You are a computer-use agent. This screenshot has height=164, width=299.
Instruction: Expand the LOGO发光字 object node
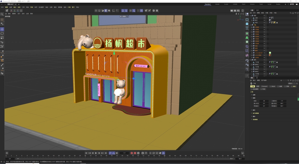(252, 53)
